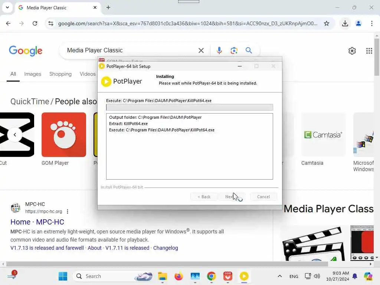Open volume control in system tray
Screen dimensions: 380x285
[x=317, y=276]
